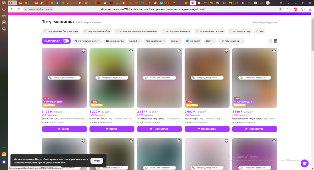
Task: Select the active Wildberries browser tab
Action: tap(193, 3)
